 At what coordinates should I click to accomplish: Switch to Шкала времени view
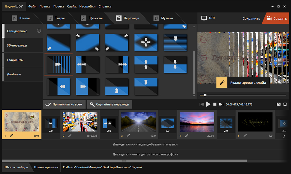(x=46, y=167)
